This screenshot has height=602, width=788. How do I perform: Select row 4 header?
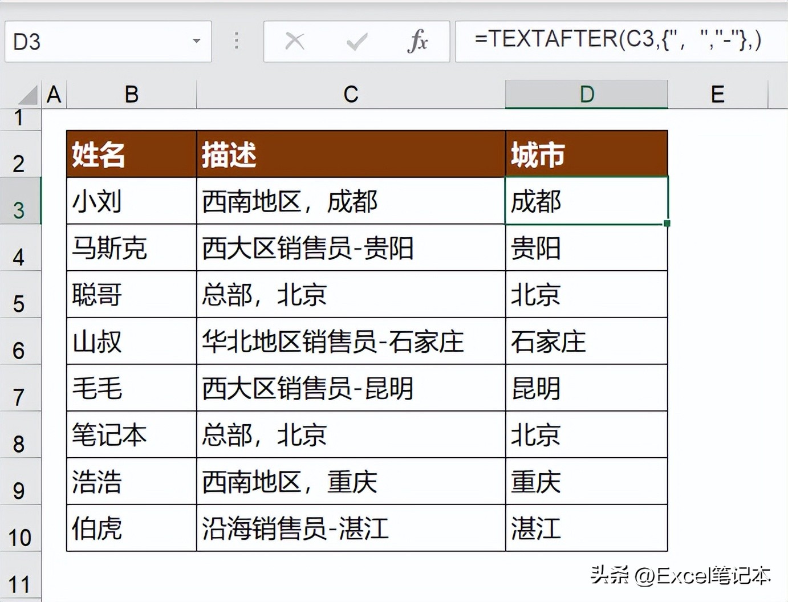pos(20,247)
